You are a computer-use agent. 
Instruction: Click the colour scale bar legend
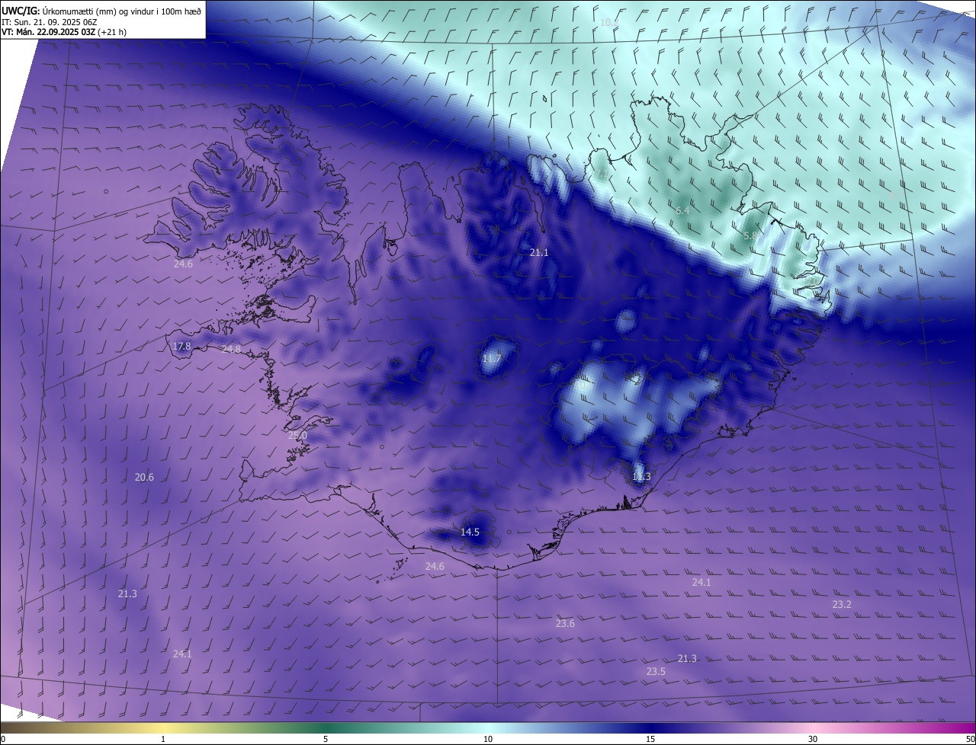click(x=488, y=727)
